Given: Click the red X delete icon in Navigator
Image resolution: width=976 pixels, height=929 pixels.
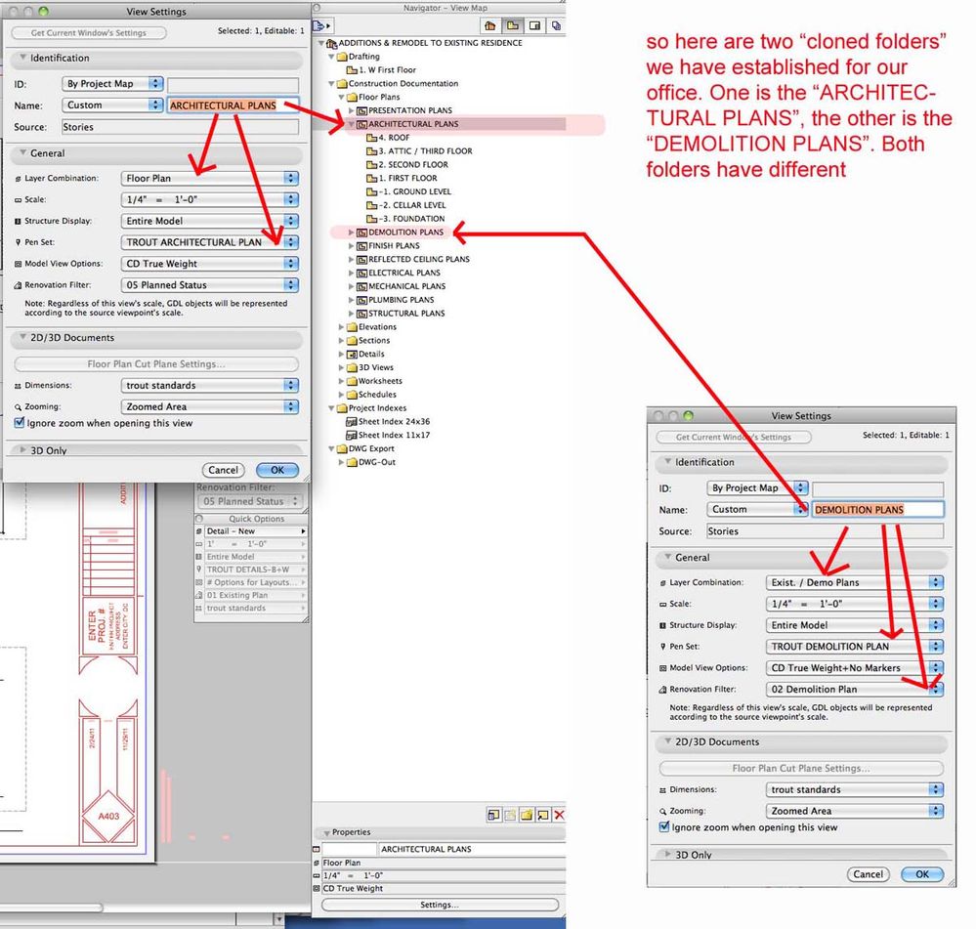Looking at the screenshot, I should [x=559, y=815].
